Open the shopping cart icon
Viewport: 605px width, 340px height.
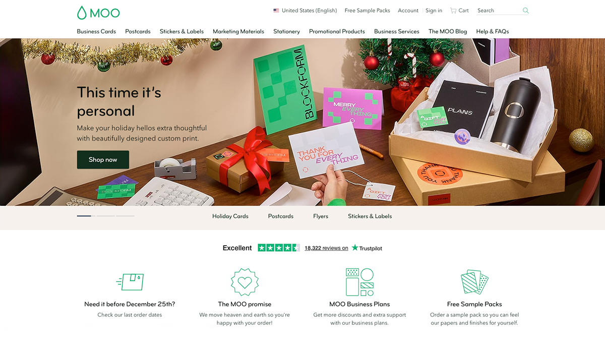pos(453,11)
